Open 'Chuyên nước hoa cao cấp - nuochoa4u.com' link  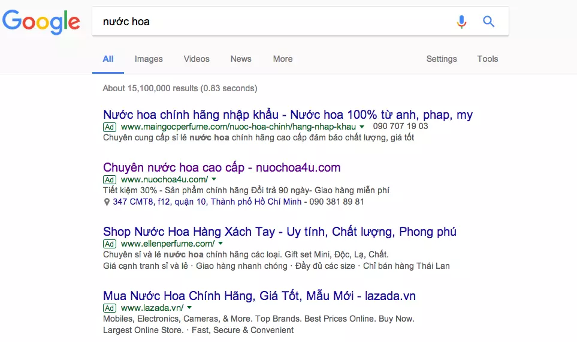[x=222, y=167]
